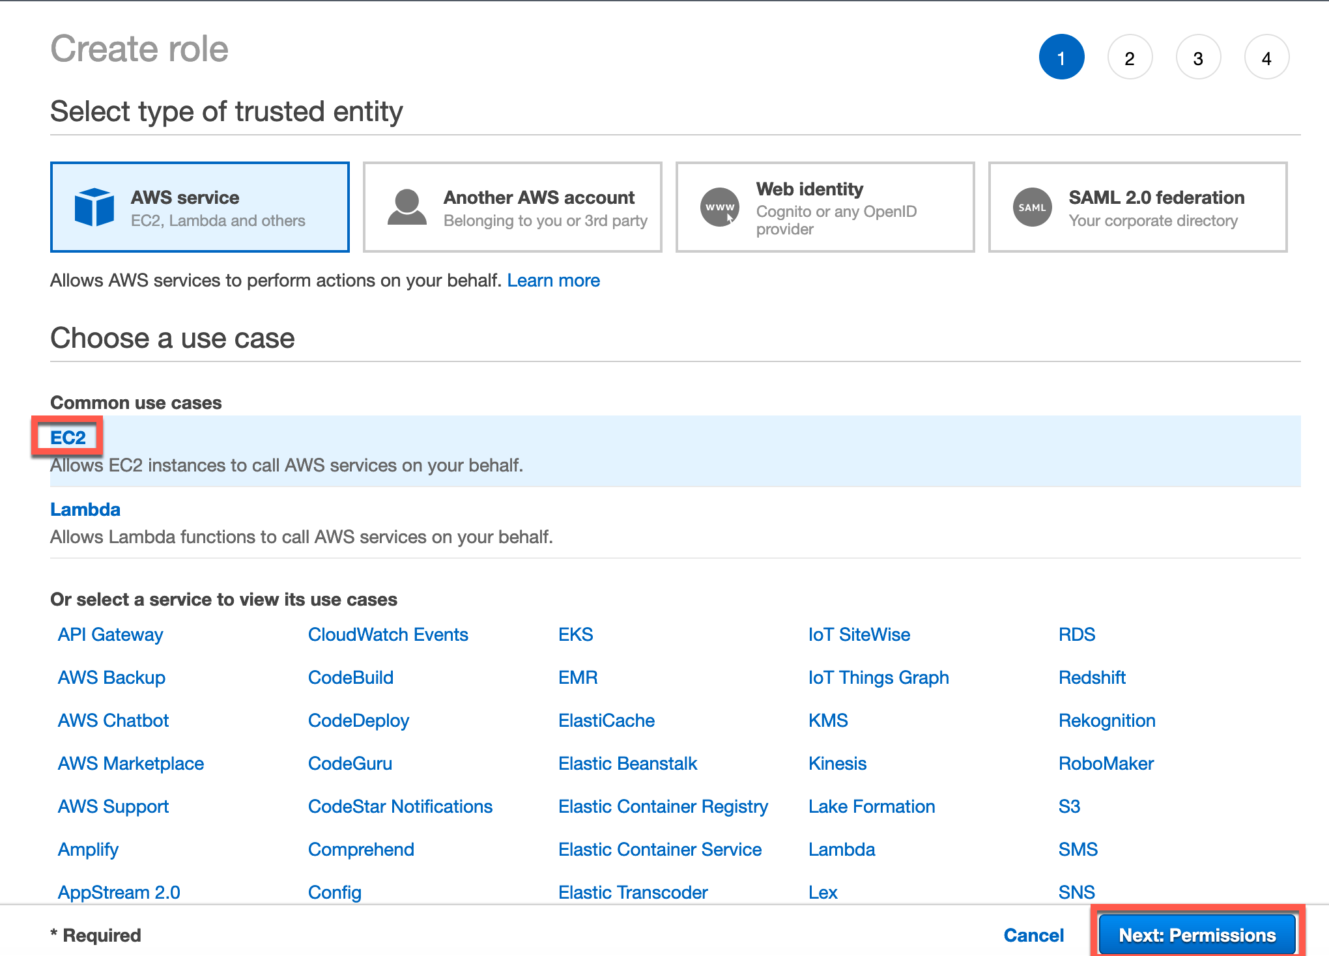1329x956 pixels.
Task: Choose the Web identity entity card
Action: [x=825, y=207]
